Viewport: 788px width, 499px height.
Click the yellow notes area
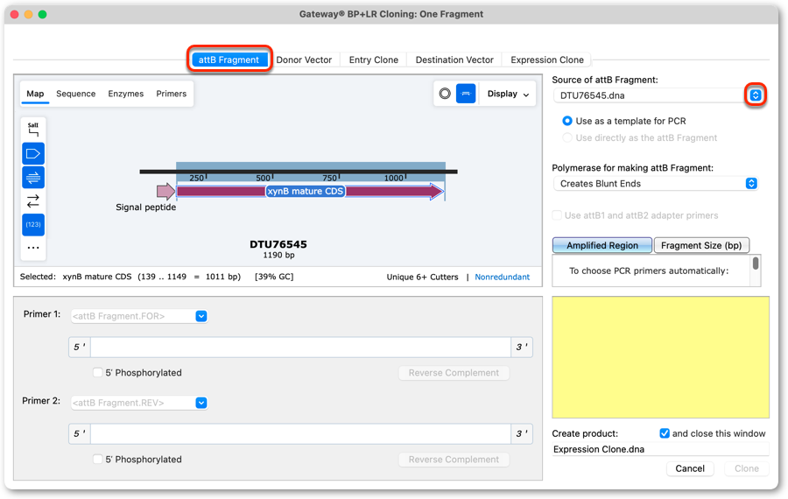(660, 357)
